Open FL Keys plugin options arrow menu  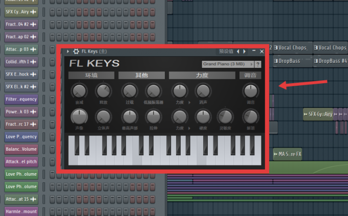[x=68, y=52]
